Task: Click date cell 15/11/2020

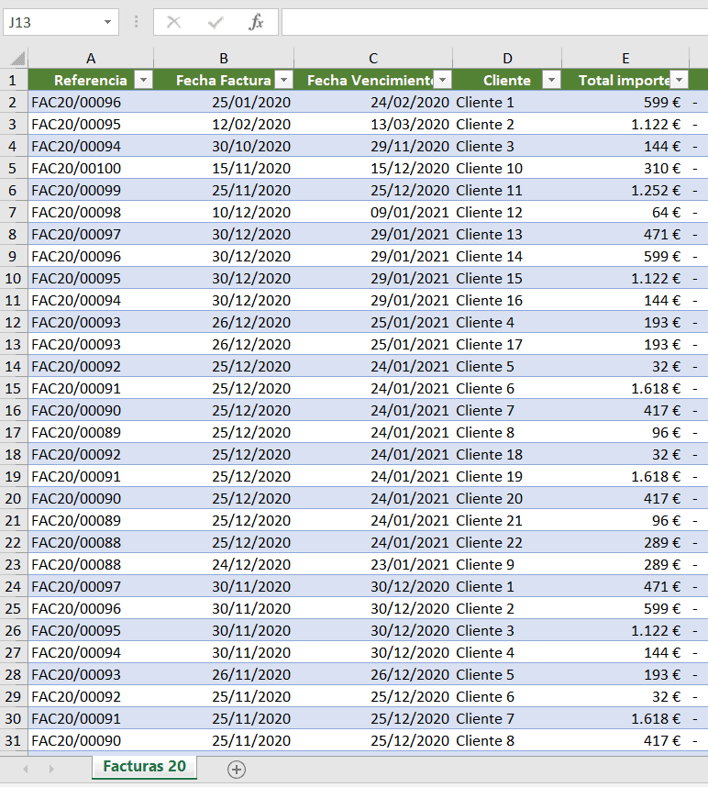Action: coord(224,168)
